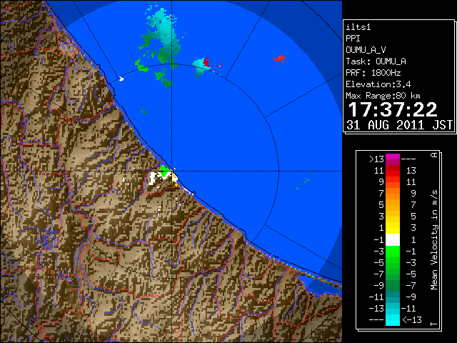Click the "OUMU_A_V" product name

click(x=366, y=50)
